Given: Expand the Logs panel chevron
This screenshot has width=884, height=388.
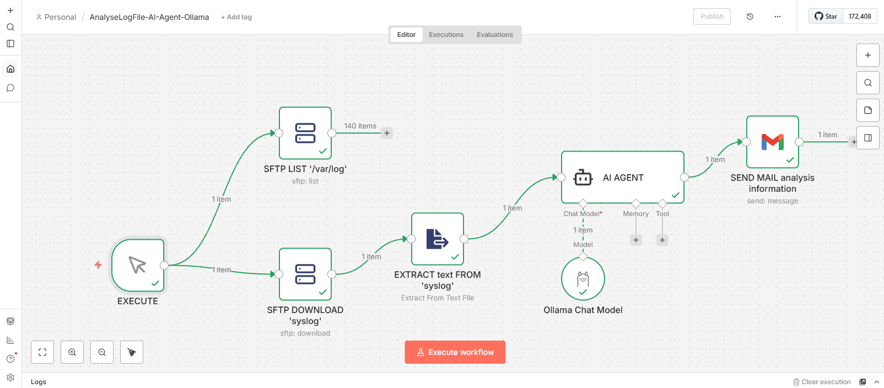Looking at the screenshot, I should (x=876, y=382).
